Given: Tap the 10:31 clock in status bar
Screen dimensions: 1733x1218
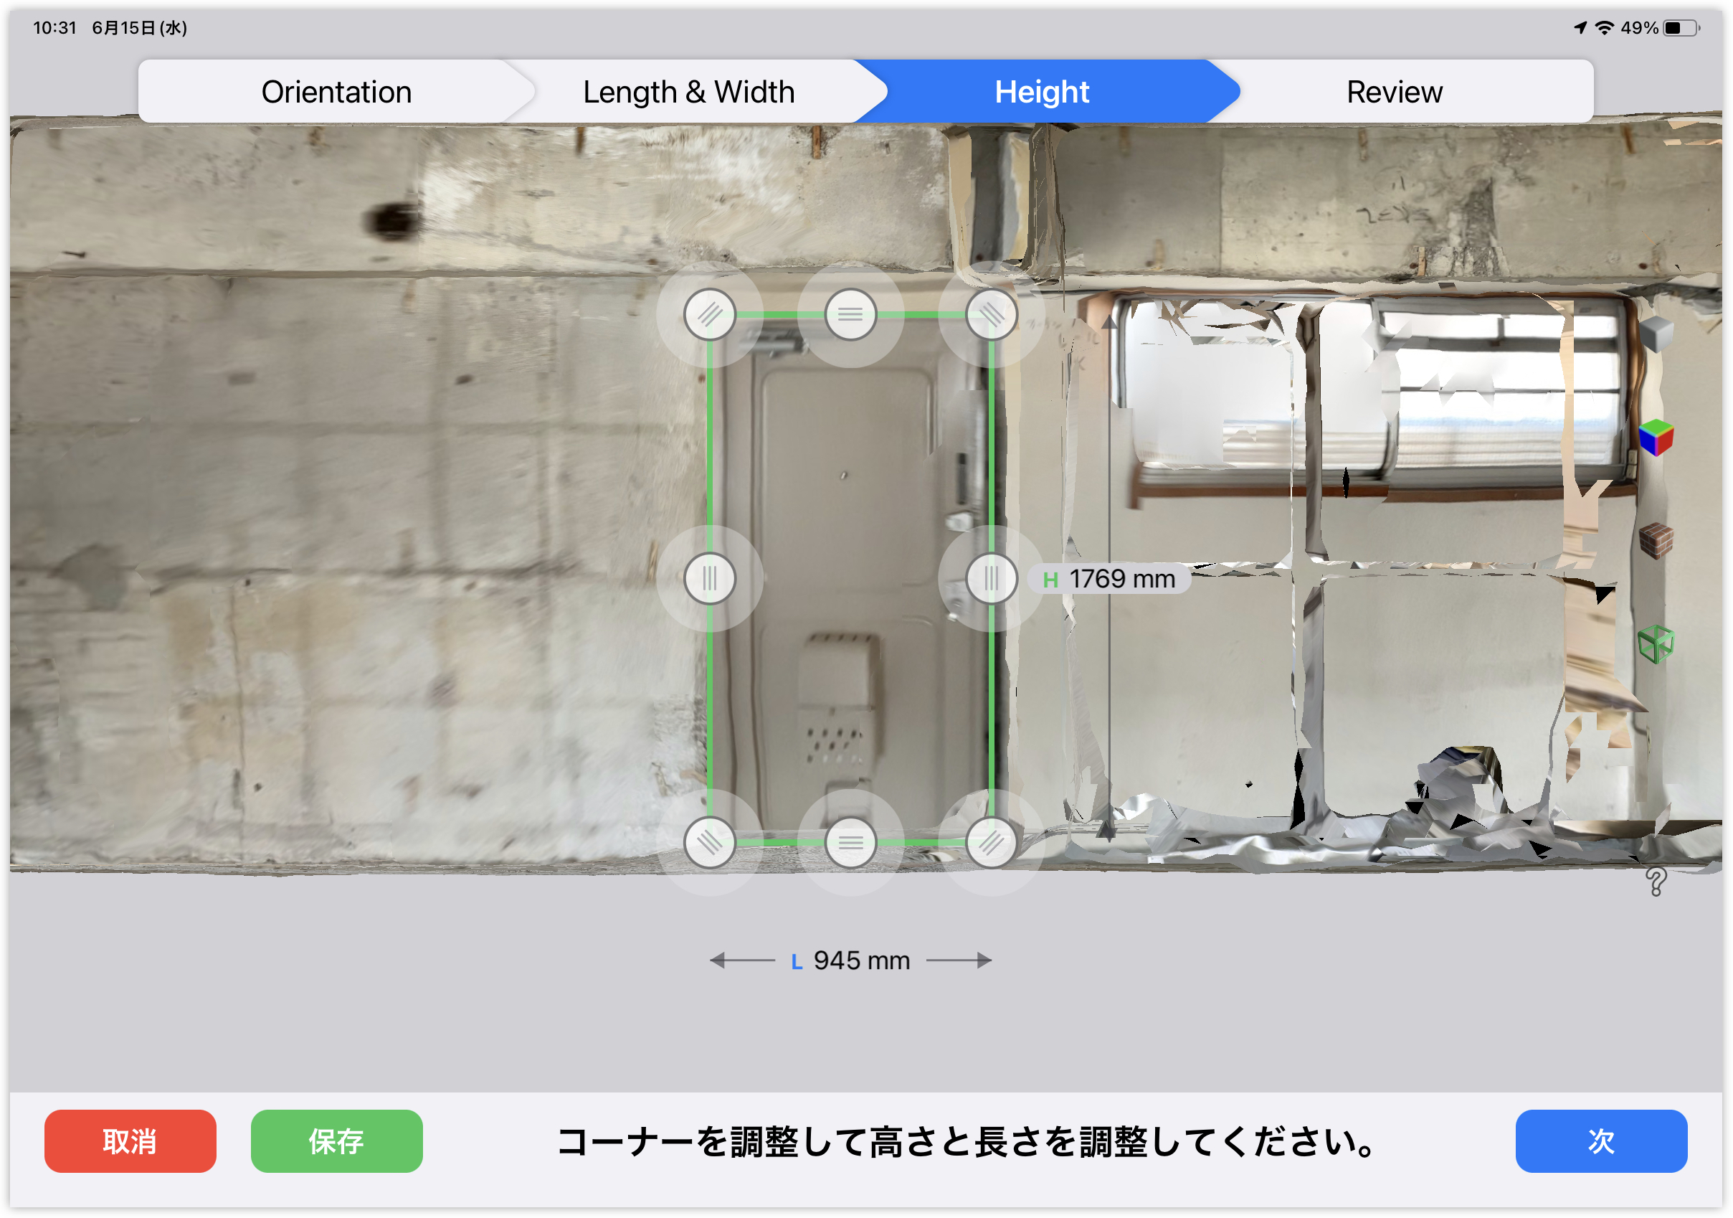Looking at the screenshot, I should pos(55,28).
